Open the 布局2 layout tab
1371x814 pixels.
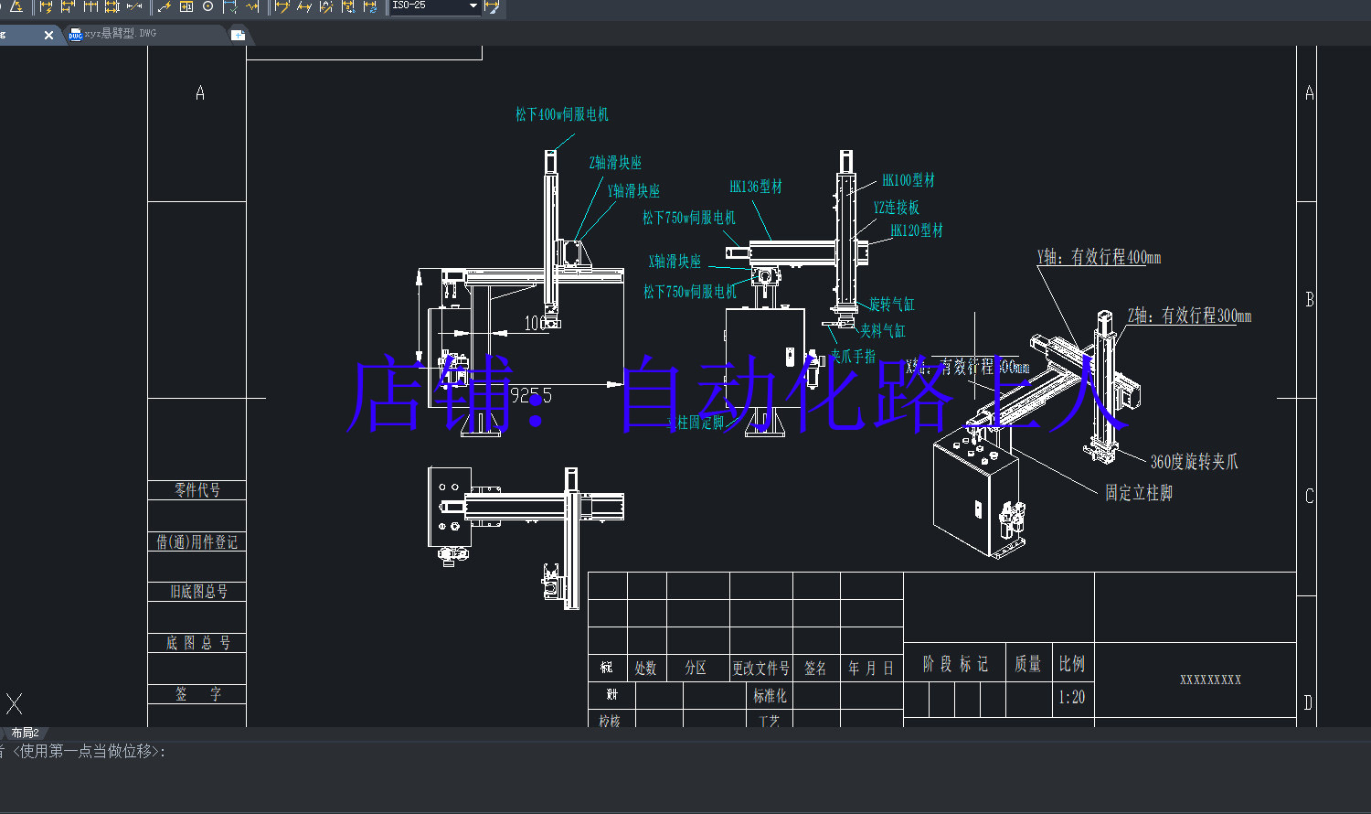(25, 733)
